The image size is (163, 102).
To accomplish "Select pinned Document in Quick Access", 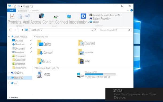I will point(19,48).
